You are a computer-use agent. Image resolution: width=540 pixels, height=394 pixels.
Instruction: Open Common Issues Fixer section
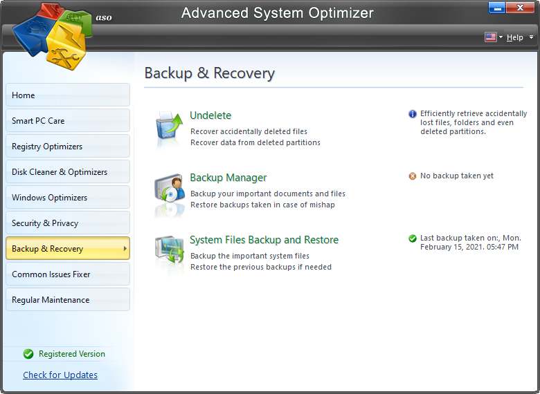point(68,274)
